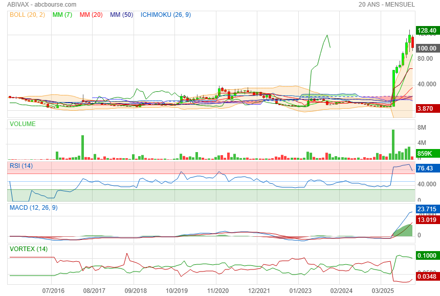Viewport: 440px width, 296px height.
Task: Select the MM (50) moving average label
Action: pyautogui.click(x=121, y=15)
